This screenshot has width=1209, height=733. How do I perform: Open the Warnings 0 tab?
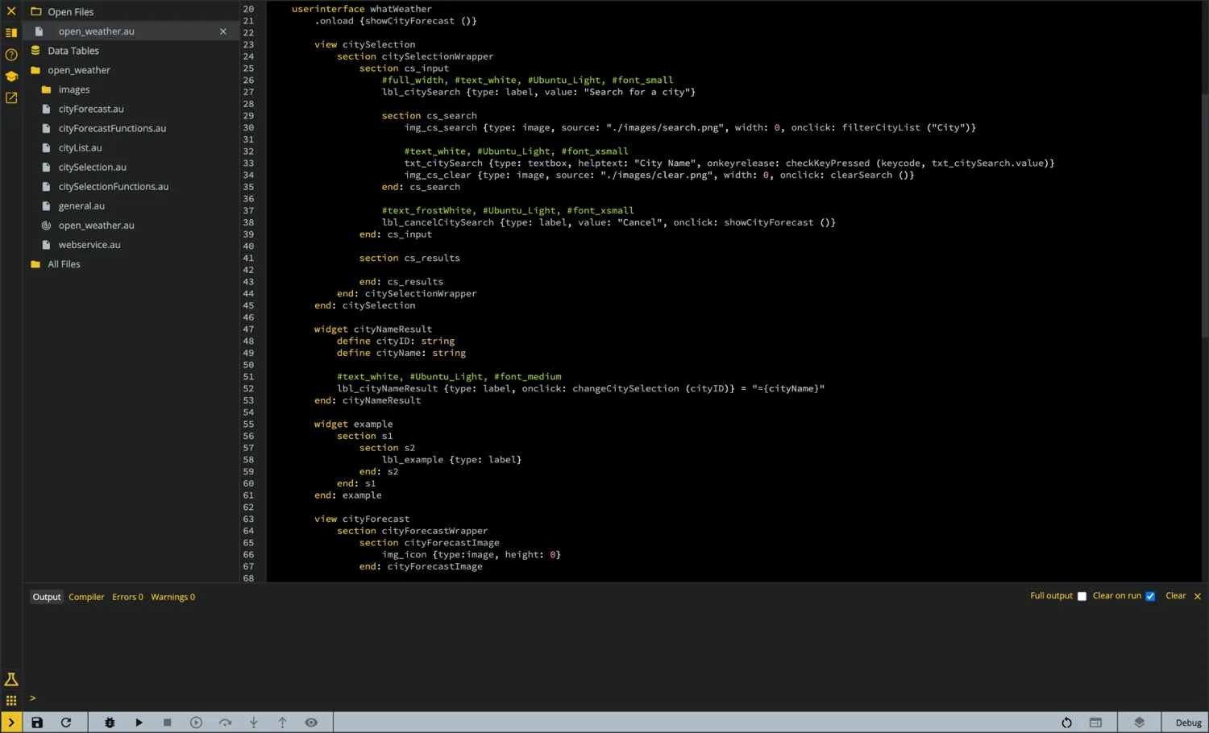pyautogui.click(x=172, y=597)
